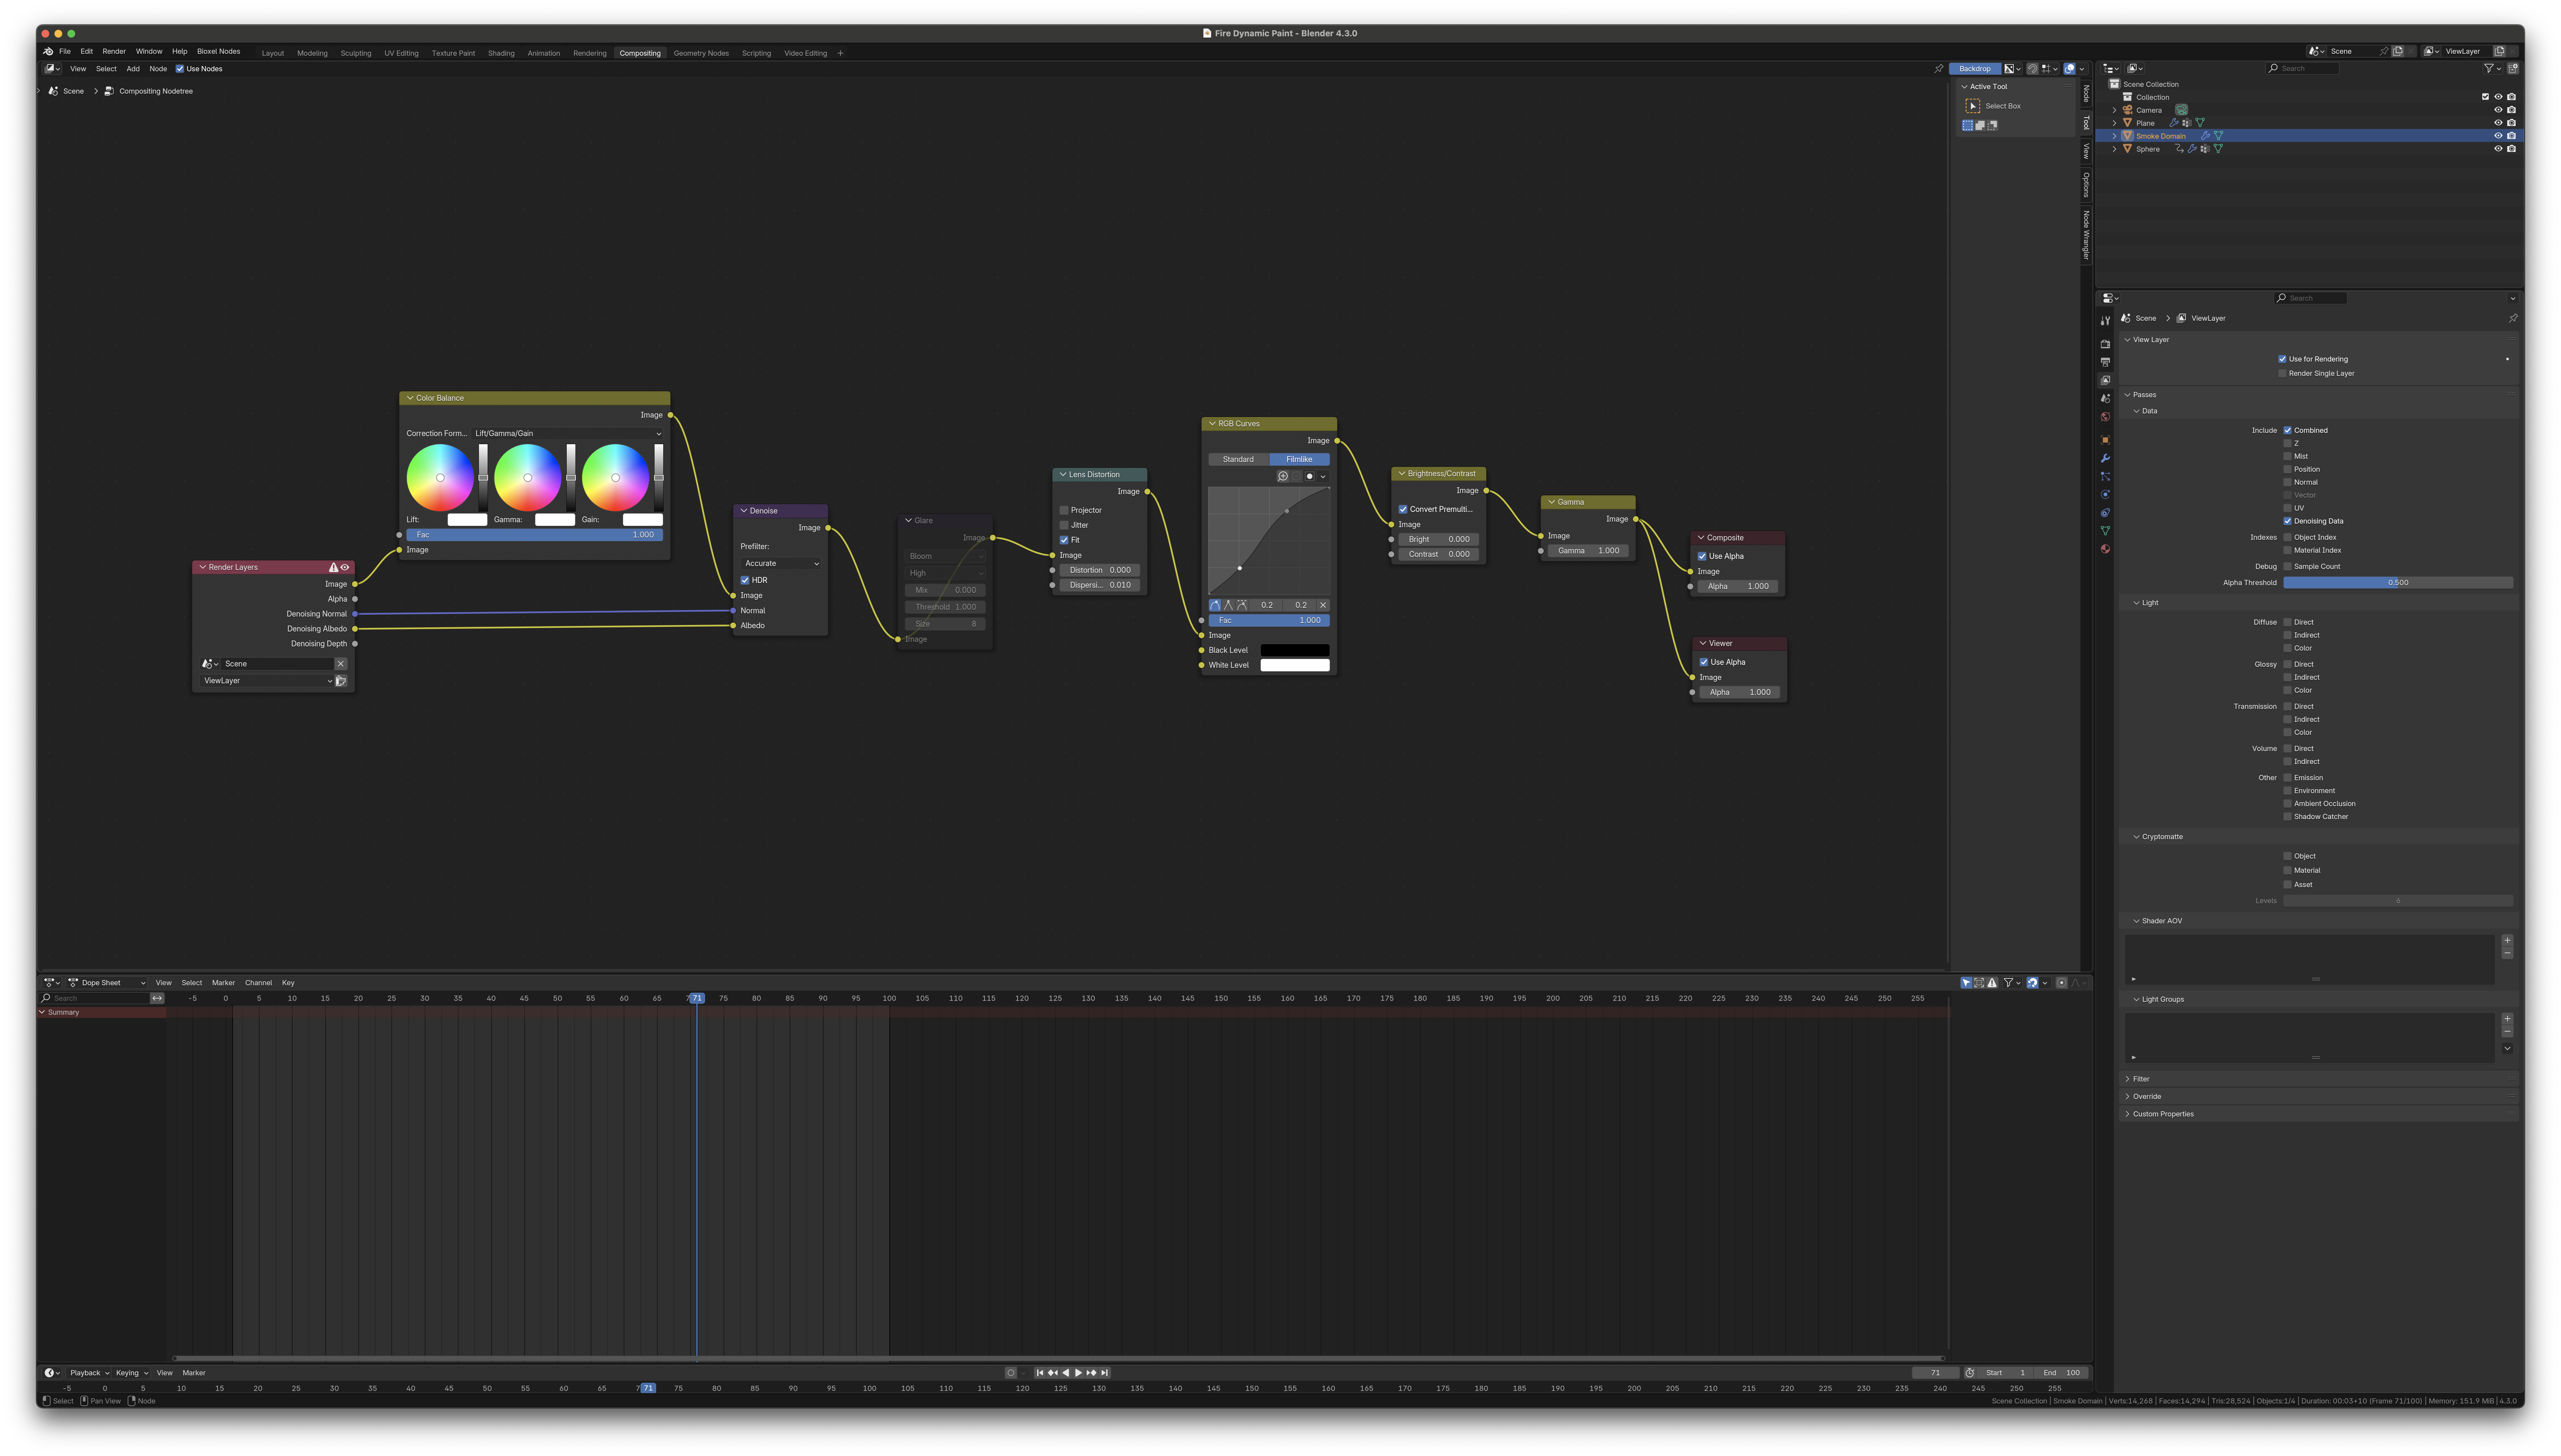Open the Output properties tab icon

pyautogui.click(x=2105, y=362)
